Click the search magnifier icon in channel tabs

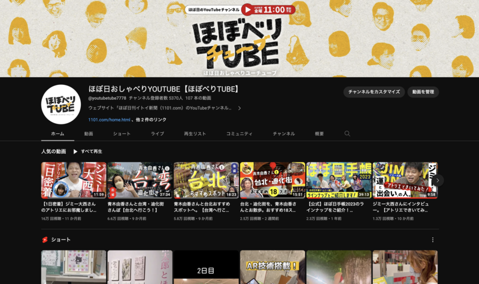pos(347,133)
